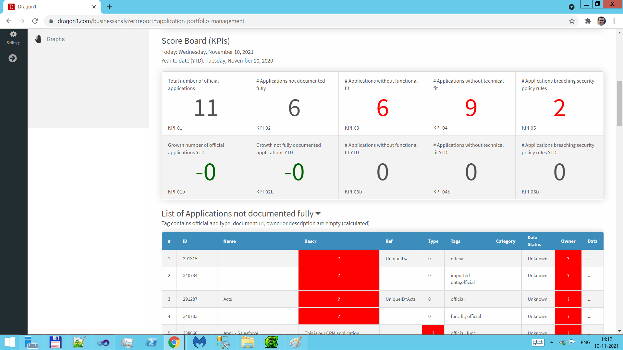
Task: Open Chrome three-dot menu
Action: click(614, 21)
